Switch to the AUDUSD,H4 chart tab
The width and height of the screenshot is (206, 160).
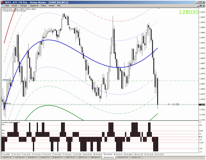tap(20, 157)
